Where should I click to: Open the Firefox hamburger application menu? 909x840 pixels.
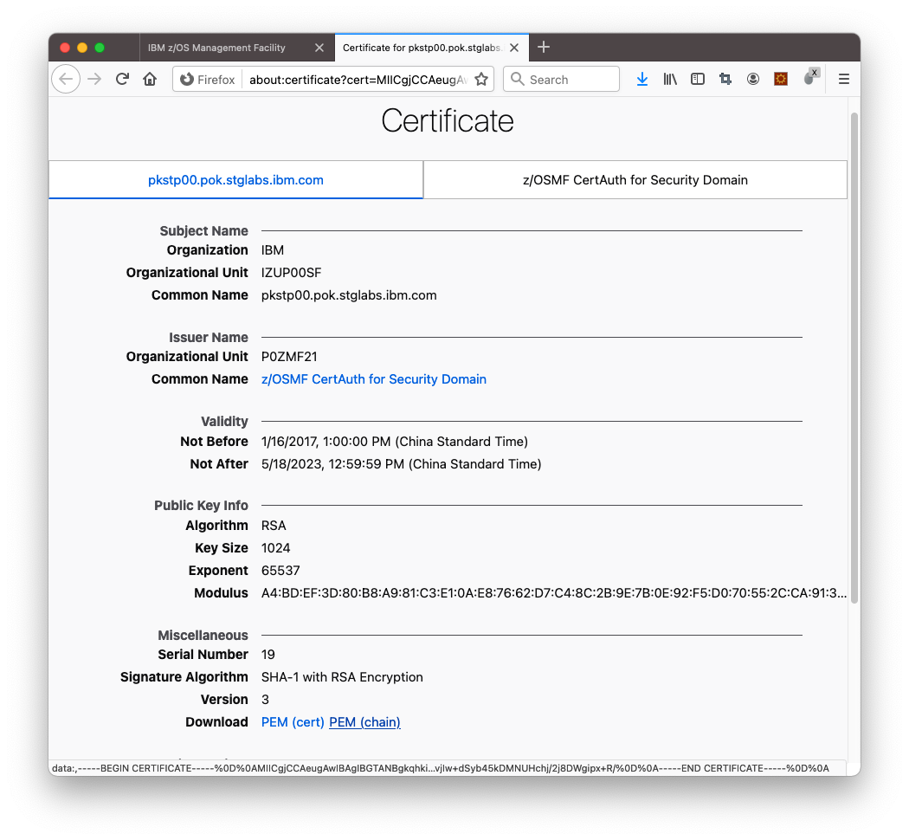pos(843,79)
